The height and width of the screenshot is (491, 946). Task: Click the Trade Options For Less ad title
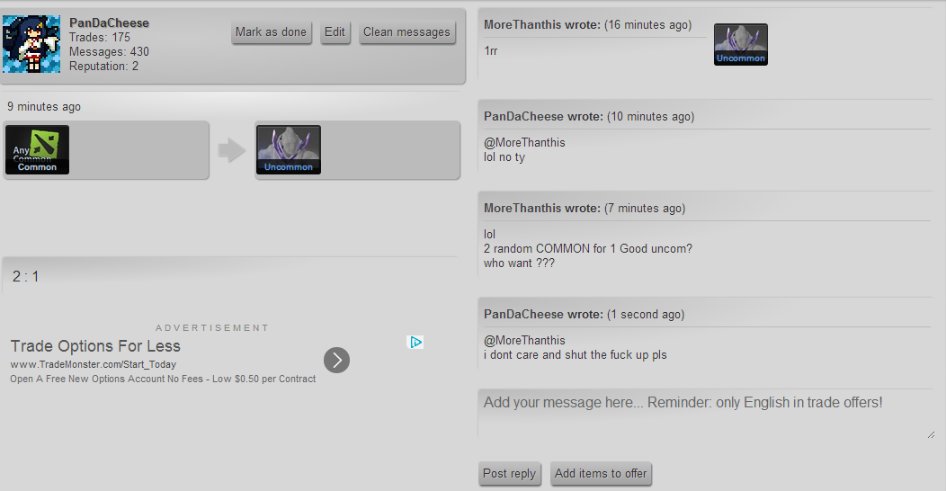[x=95, y=346]
